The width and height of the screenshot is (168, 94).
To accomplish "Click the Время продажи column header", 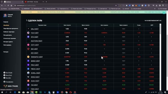I will [x=124, y=25].
